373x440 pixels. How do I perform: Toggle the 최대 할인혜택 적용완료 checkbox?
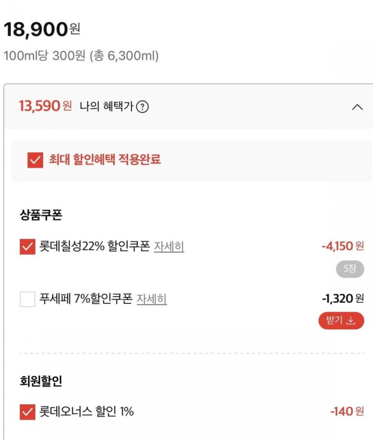coord(35,160)
